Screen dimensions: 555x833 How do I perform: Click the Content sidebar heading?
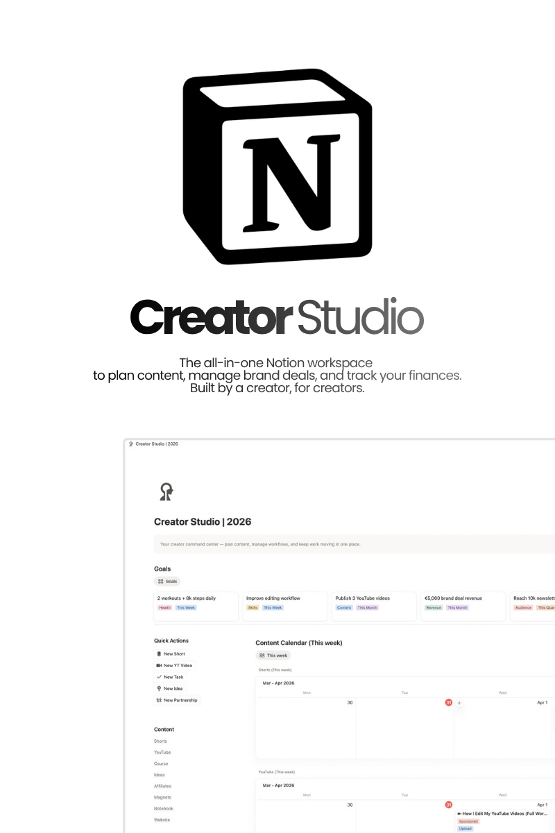(x=164, y=730)
